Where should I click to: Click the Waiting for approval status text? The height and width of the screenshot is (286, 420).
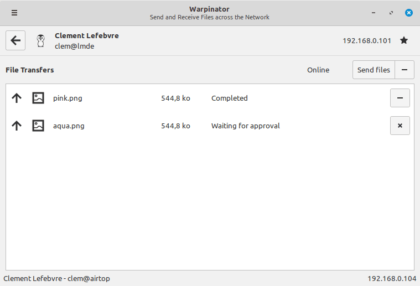tap(245, 126)
